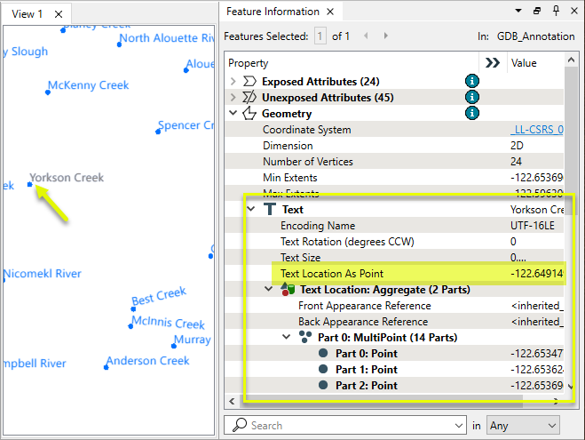The height and width of the screenshot is (440, 585).
Task: Collapse the Part 0: MultiPoint node
Action: pos(287,337)
